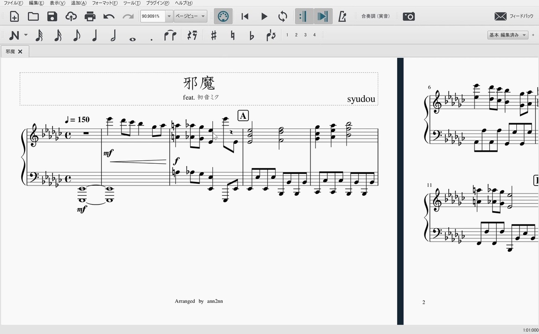
Task: Add an augmentation dot to the note
Action: tap(151, 39)
